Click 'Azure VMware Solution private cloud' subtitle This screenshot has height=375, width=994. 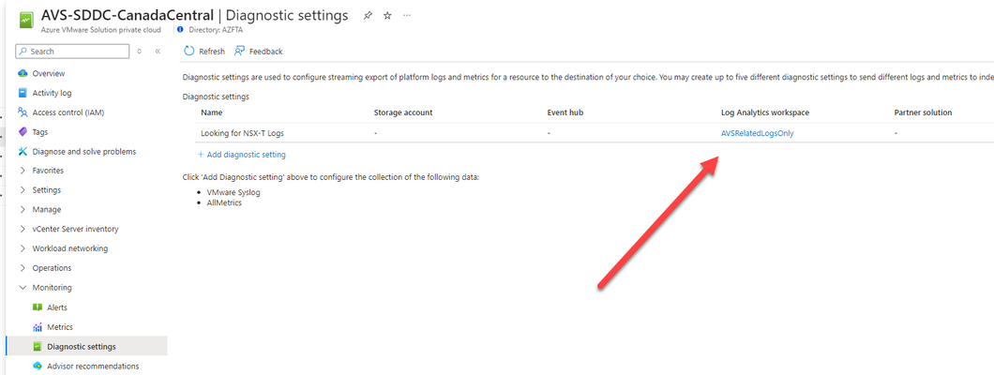pyautogui.click(x=100, y=29)
